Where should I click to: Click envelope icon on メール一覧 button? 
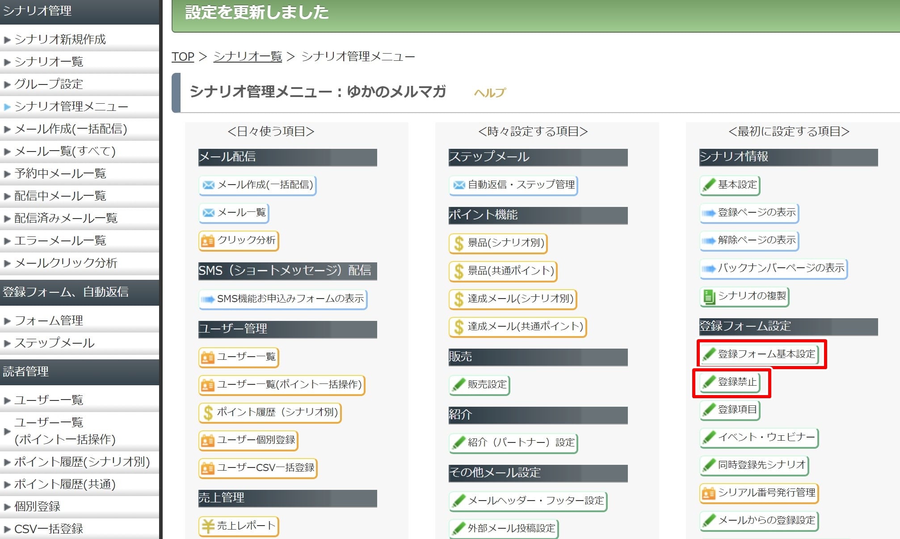point(208,213)
